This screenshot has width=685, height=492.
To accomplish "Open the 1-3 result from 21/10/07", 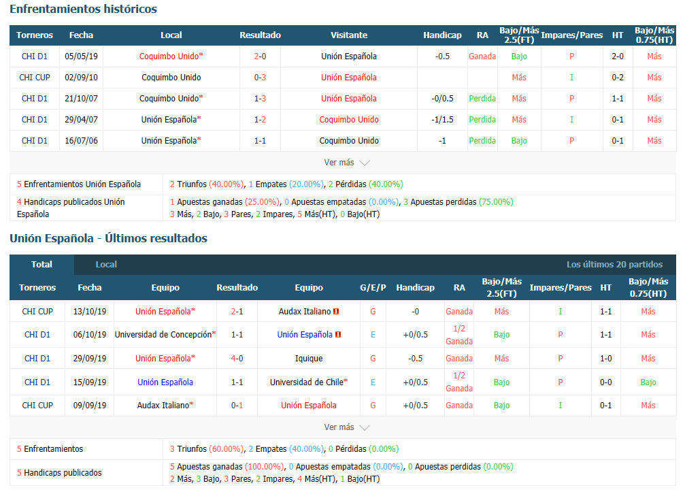I will click(260, 99).
